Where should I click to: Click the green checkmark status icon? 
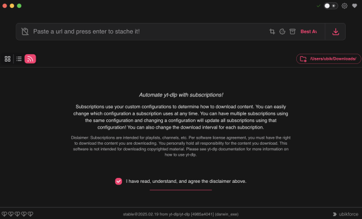tap(319, 6)
